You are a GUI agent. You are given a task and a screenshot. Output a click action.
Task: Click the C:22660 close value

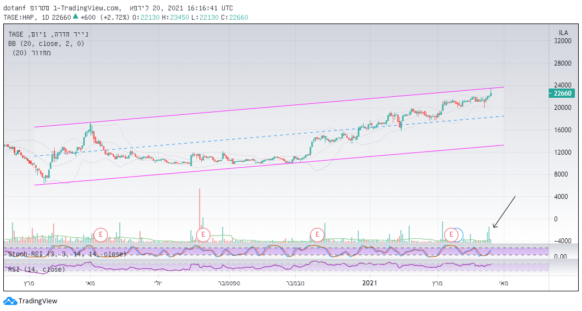pos(235,17)
